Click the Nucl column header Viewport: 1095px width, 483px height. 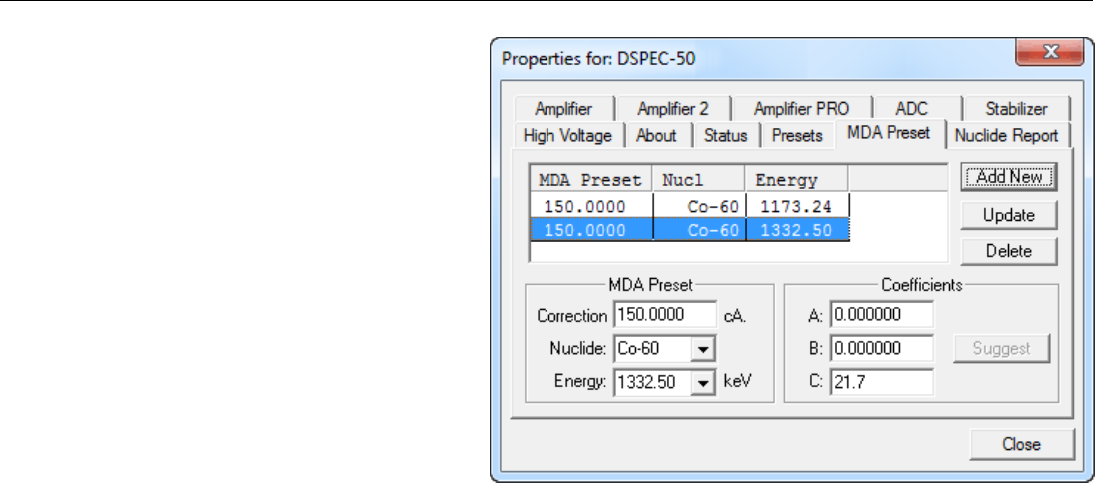tap(698, 180)
